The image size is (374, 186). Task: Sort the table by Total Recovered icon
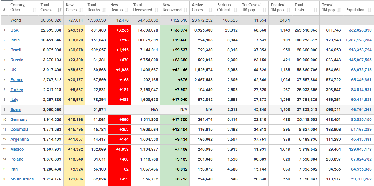(x=156, y=10)
